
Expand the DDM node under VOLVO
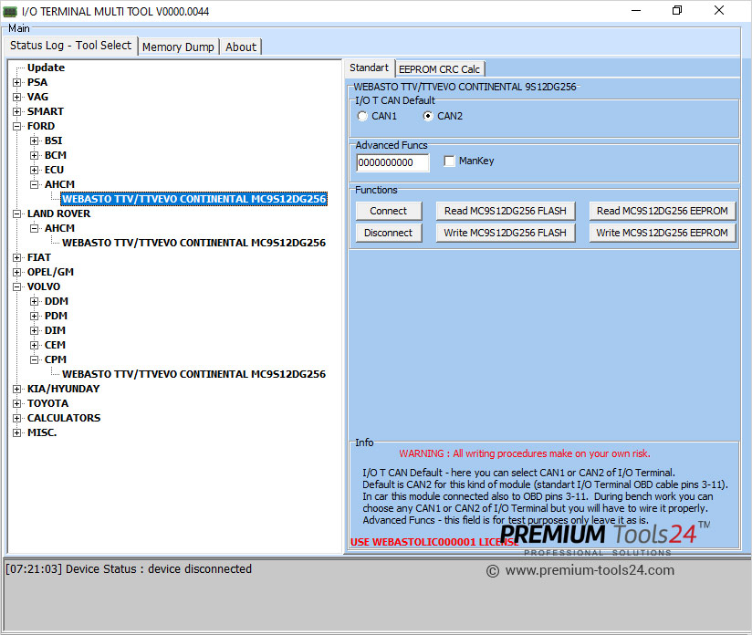pos(34,302)
